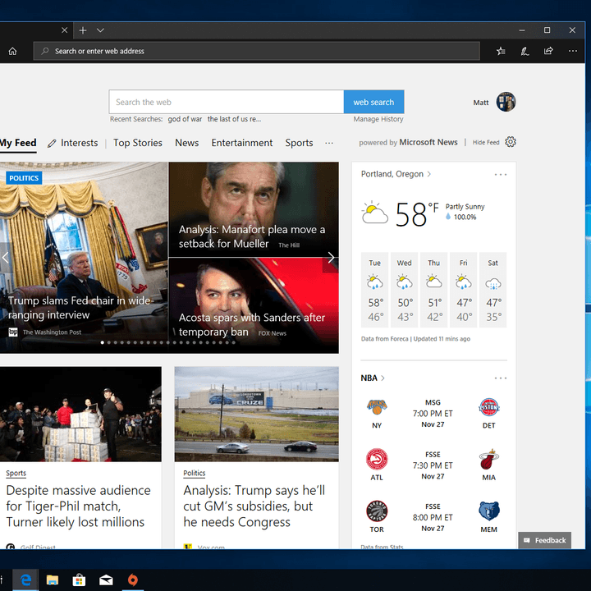Click the POLITICS category badge
The width and height of the screenshot is (591, 591).
pos(24,178)
